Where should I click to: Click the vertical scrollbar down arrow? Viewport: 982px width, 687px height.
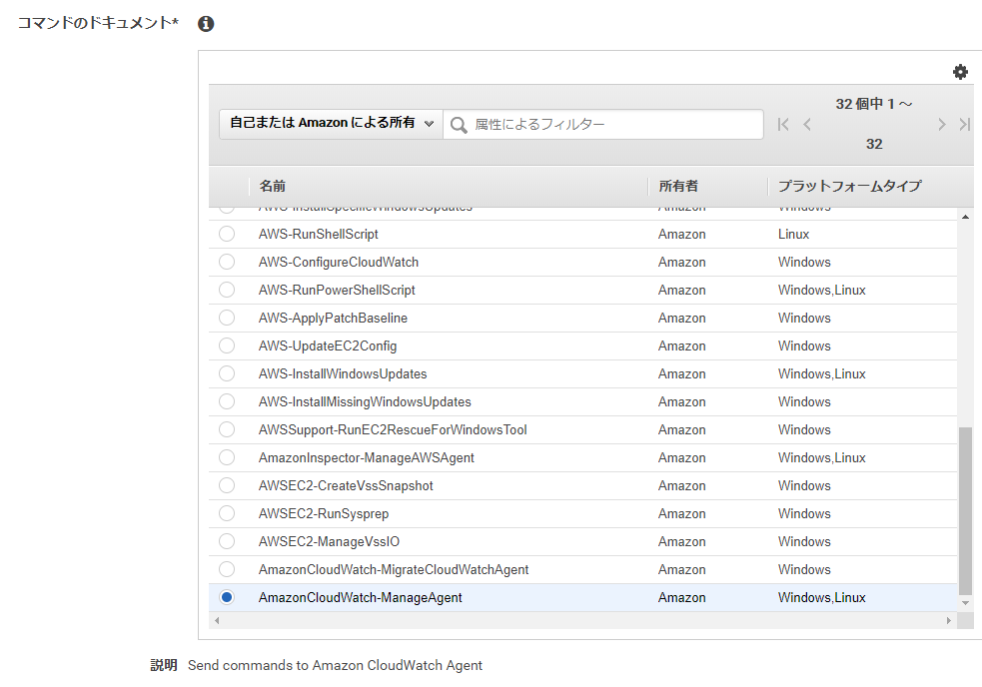pos(966,603)
